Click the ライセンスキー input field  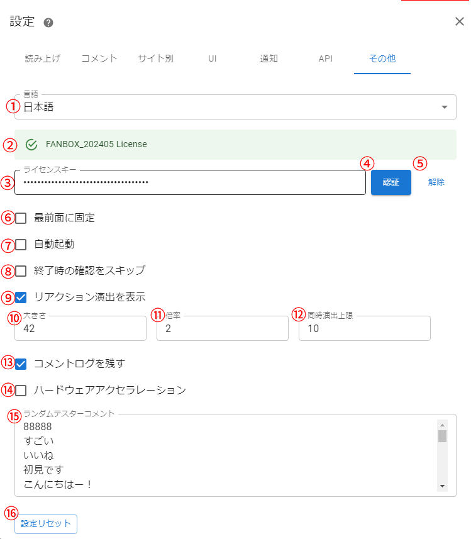190,182
